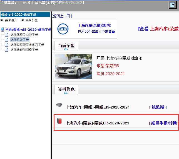Click the document icon for 维修原理及功能手册
This screenshot has height=159, width=179.
[x=7, y=35]
